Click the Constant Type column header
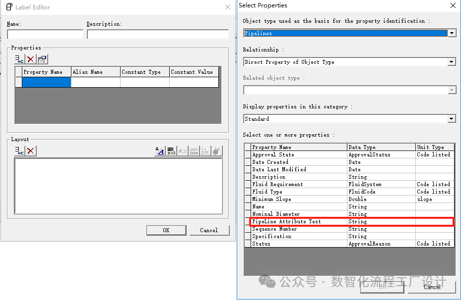Screen dimensions: 461x300 coord(145,72)
